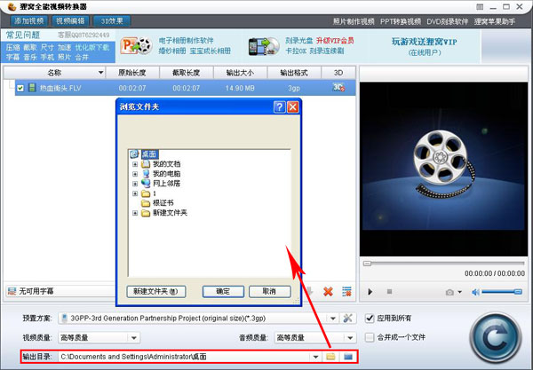Click the 输出大小 column header

(241, 73)
